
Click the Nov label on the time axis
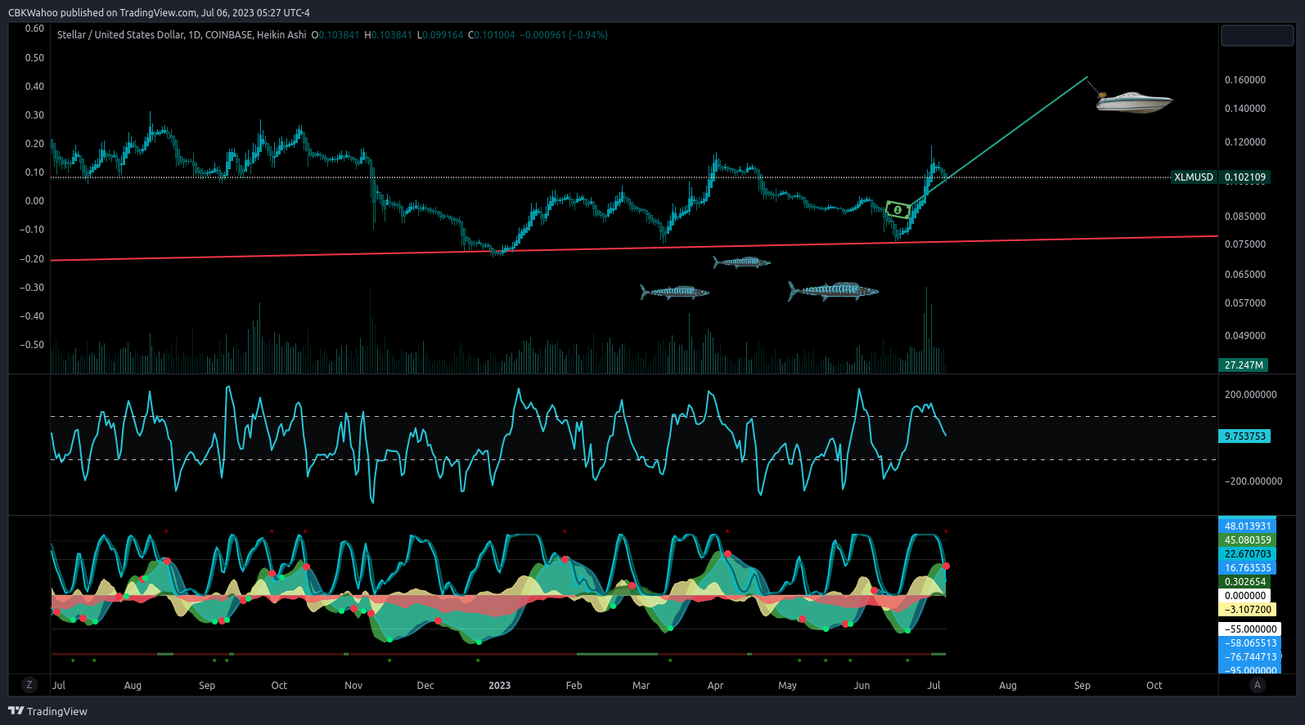353,686
